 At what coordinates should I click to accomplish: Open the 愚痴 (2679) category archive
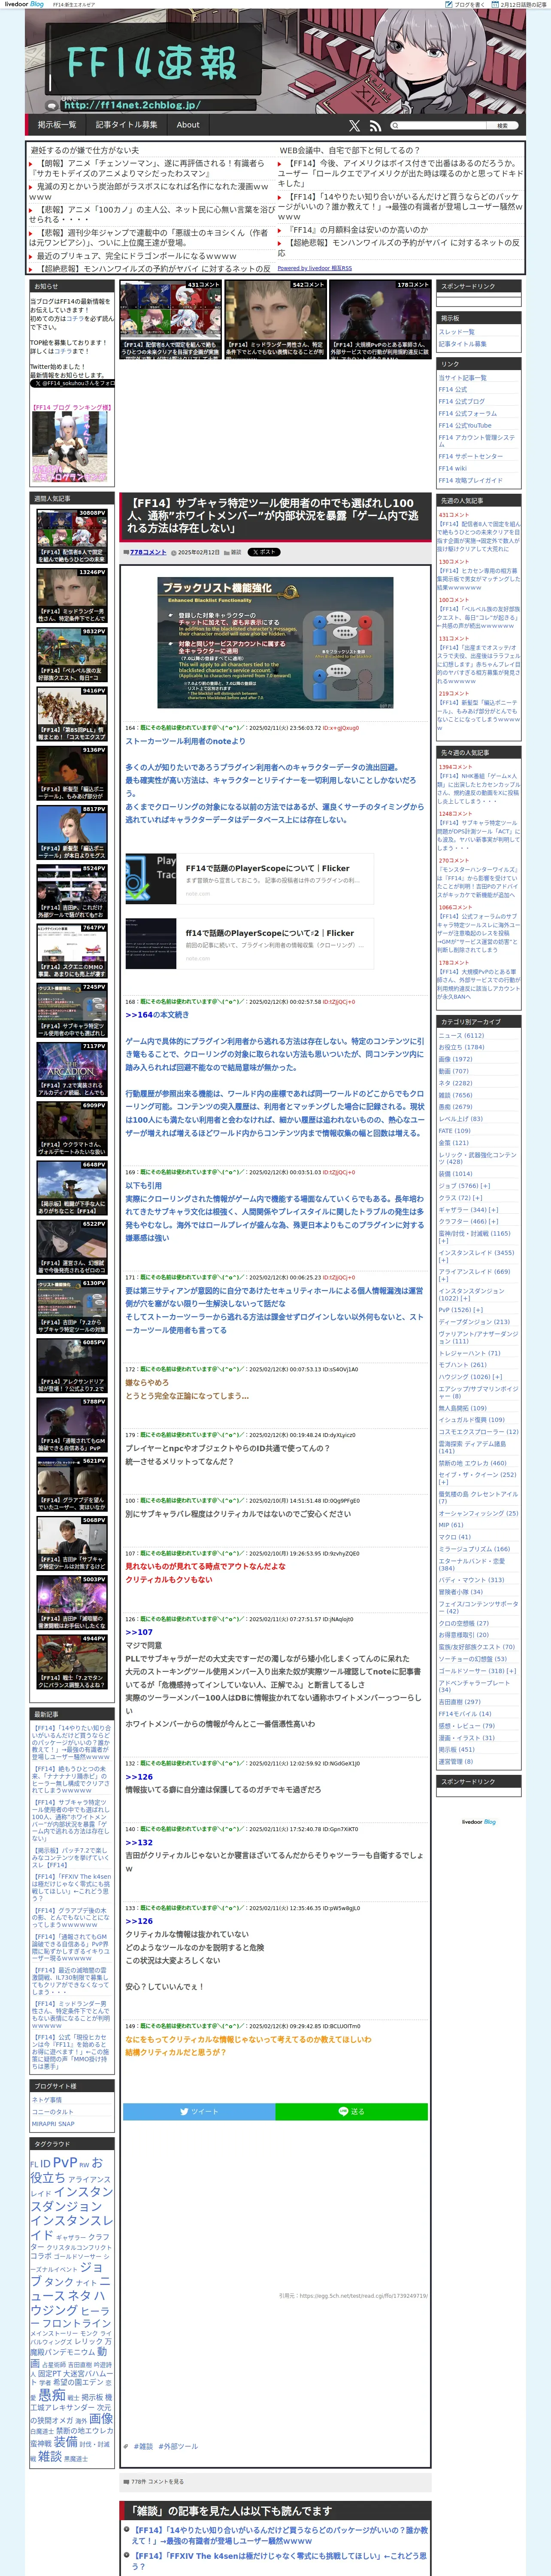pos(455,1107)
